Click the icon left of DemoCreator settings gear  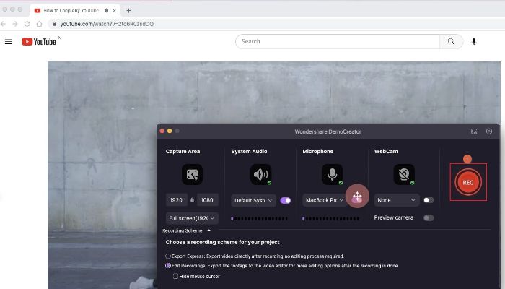(x=474, y=131)
